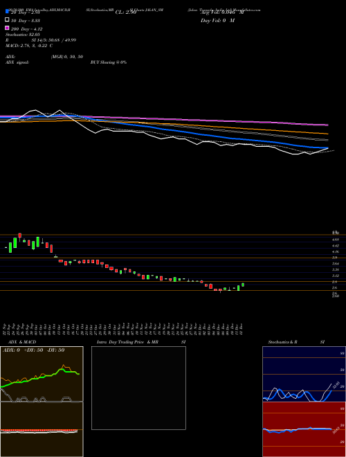Open the blue Stochastics chart panel
The width and height of the screenshot is (346, 457).
304,374
